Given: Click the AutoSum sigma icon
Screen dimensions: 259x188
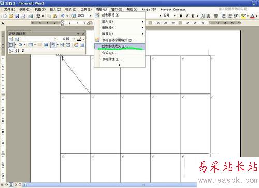Looking at the screenshot, I should tap(23, 51).
